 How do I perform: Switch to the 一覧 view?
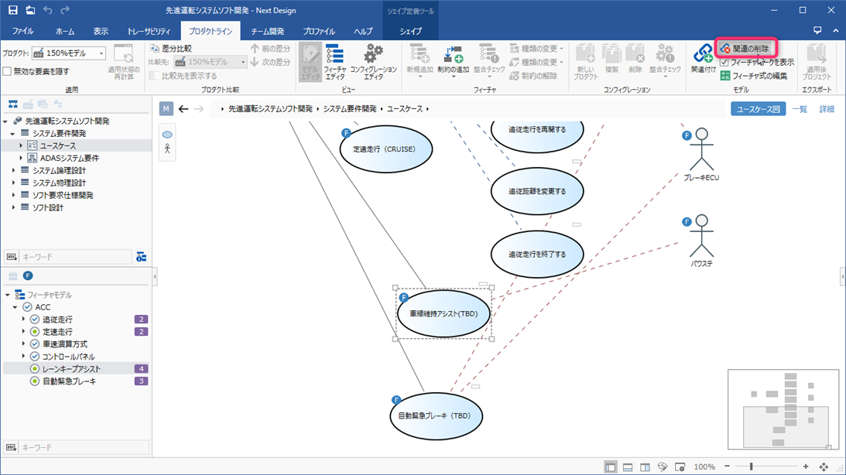799,109
